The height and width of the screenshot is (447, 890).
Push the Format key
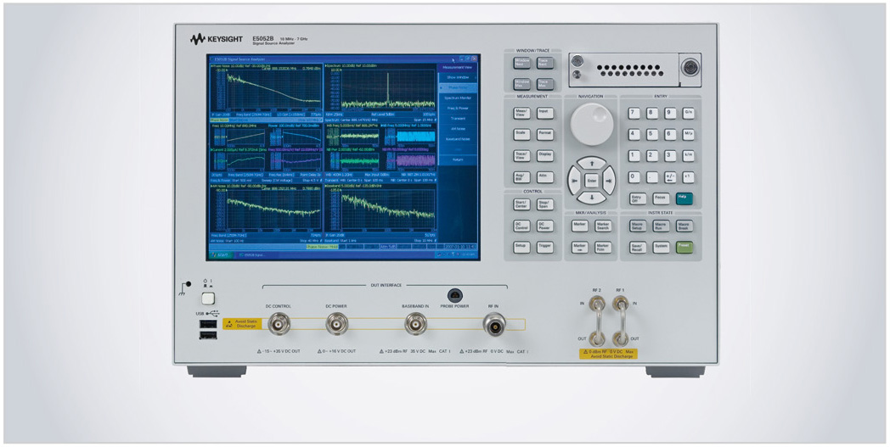click(545, 135)
